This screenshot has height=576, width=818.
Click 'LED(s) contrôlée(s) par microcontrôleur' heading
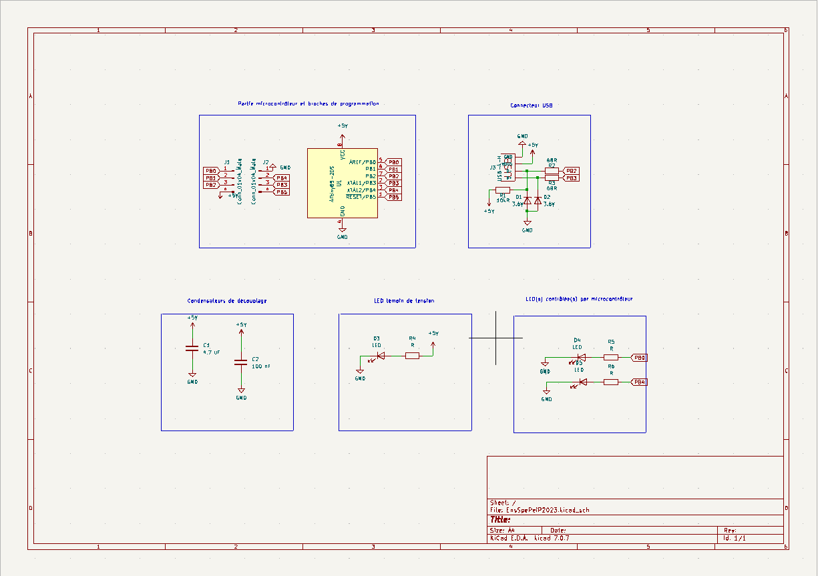pos(579,299)
